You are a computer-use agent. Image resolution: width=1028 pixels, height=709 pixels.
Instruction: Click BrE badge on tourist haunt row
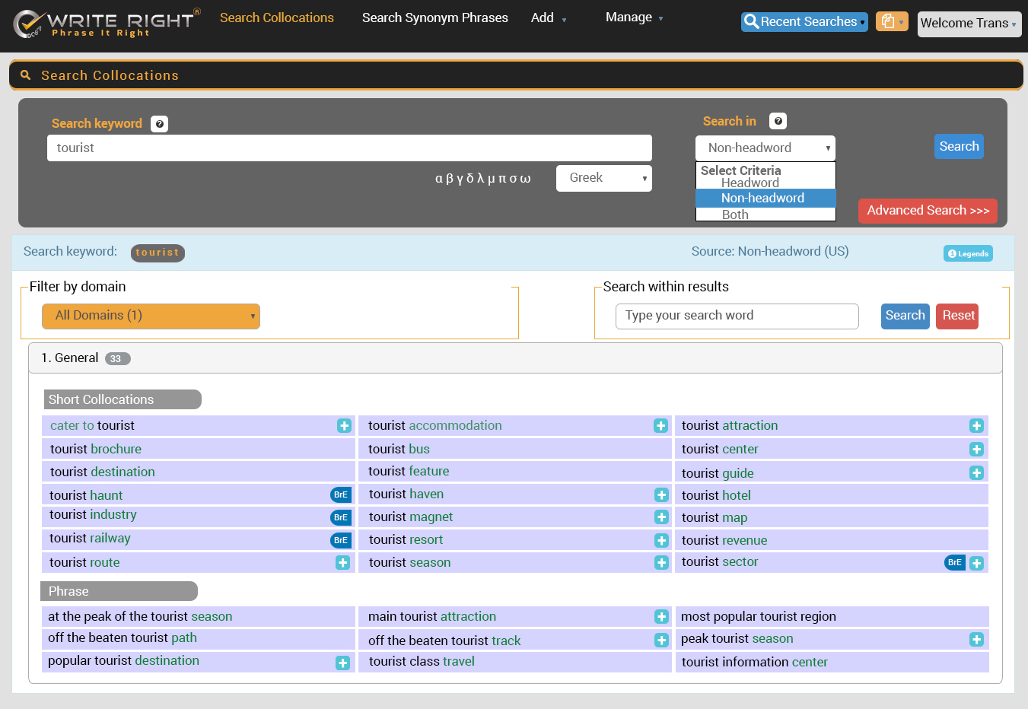point(341,494)
